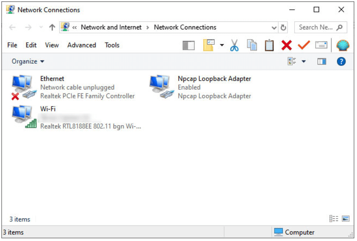Click the Paste clipboard icon
This screenshot has height=241, width=357.
tap(270, 45)
